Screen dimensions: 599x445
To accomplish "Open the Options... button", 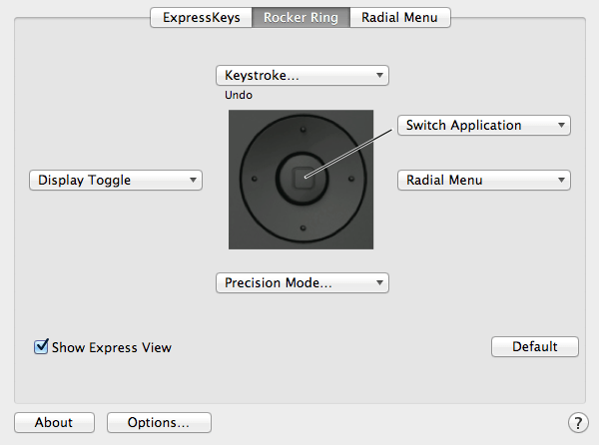I will 159,422.
